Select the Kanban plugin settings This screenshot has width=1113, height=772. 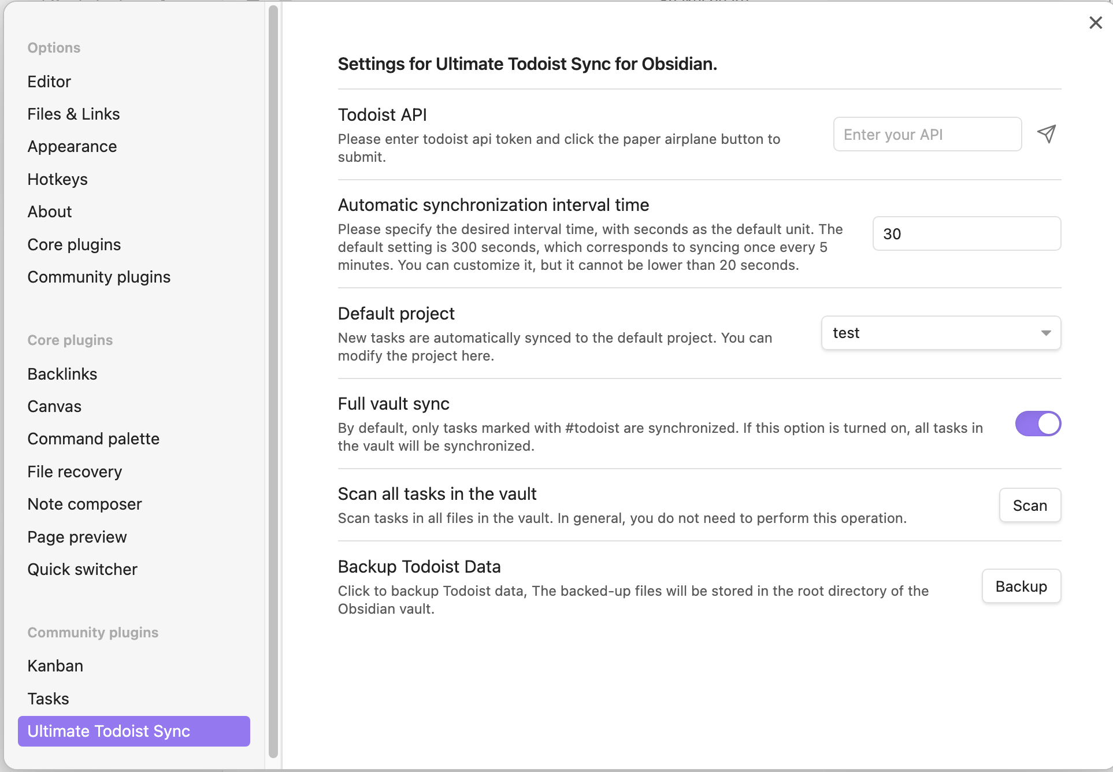(55, 666)
